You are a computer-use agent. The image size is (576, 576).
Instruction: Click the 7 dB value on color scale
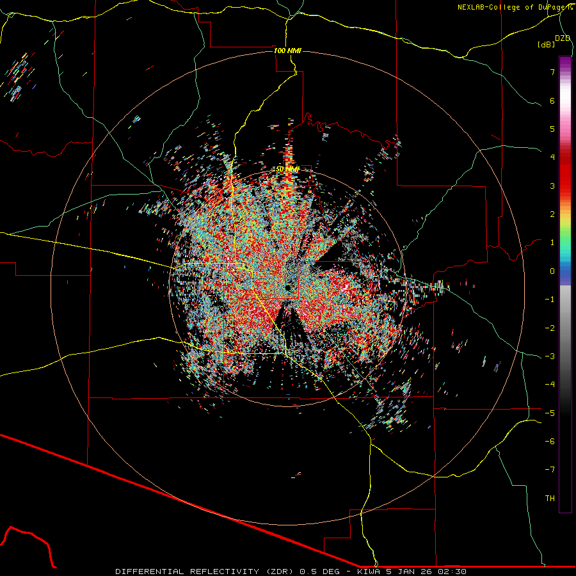(x=552, y=72)
